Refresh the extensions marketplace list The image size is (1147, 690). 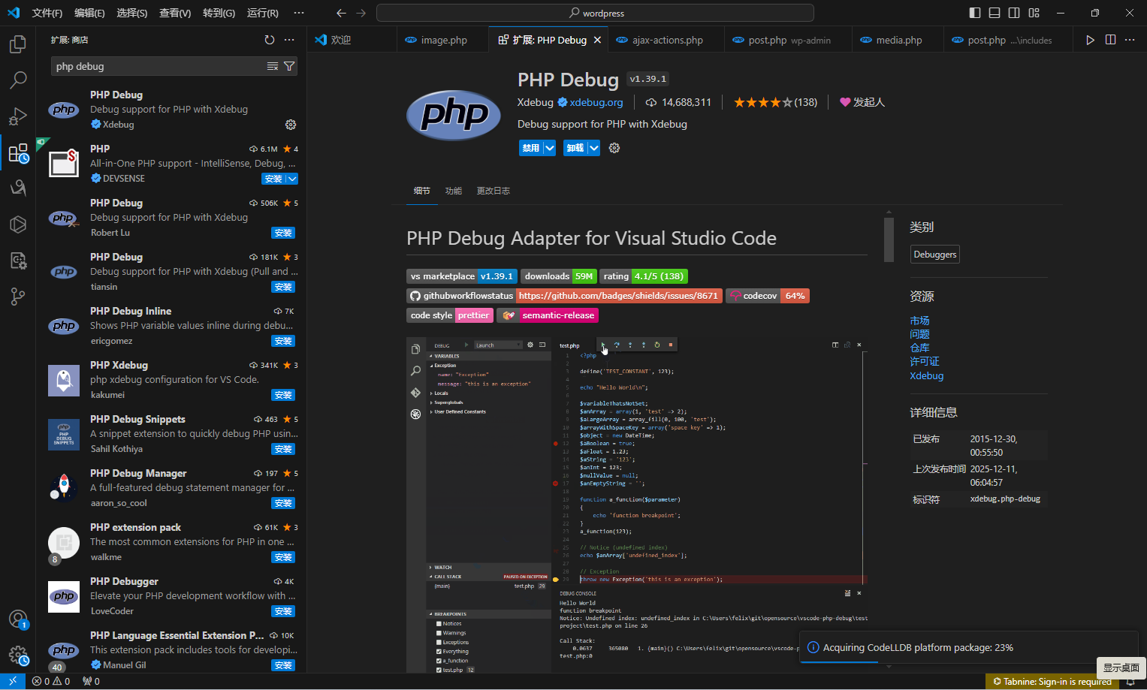click(270, 40)
